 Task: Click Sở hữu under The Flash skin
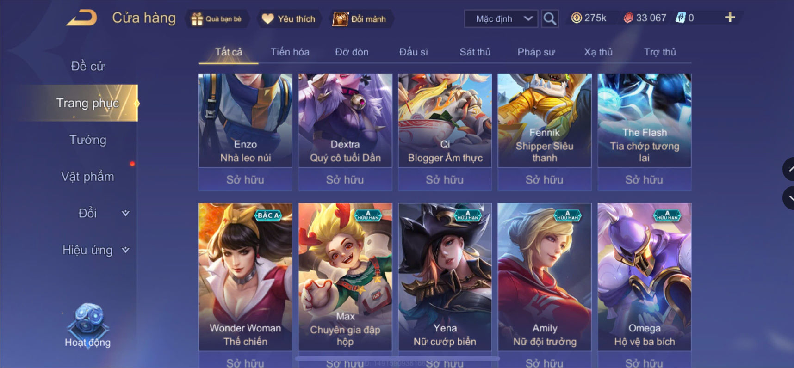tap(644, 179)
